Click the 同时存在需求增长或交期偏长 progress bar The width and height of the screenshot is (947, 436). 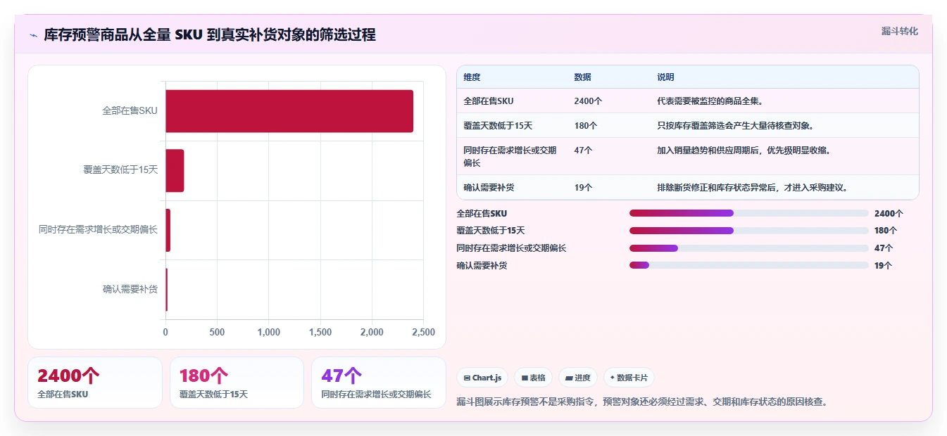[749, 248]
